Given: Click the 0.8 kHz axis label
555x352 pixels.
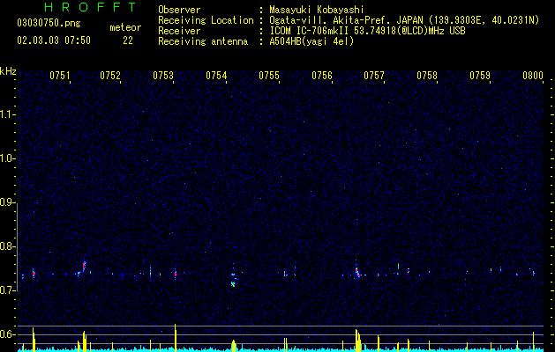Looking at the screenshot, I should click(8, 246).
